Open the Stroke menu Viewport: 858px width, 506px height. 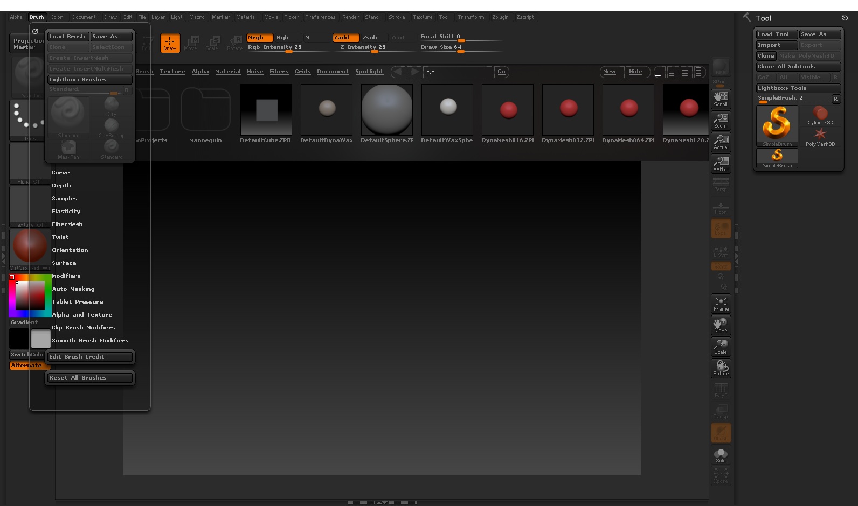397,17
